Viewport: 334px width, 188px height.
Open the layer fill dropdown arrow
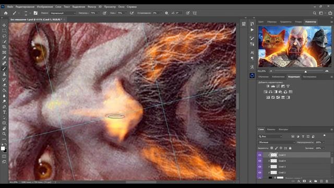coord(324,148)
